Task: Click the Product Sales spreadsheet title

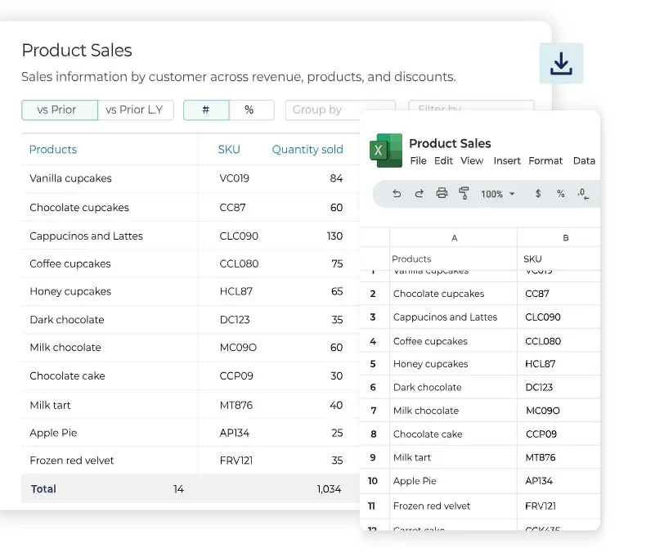Action: (x=450, y=143)
